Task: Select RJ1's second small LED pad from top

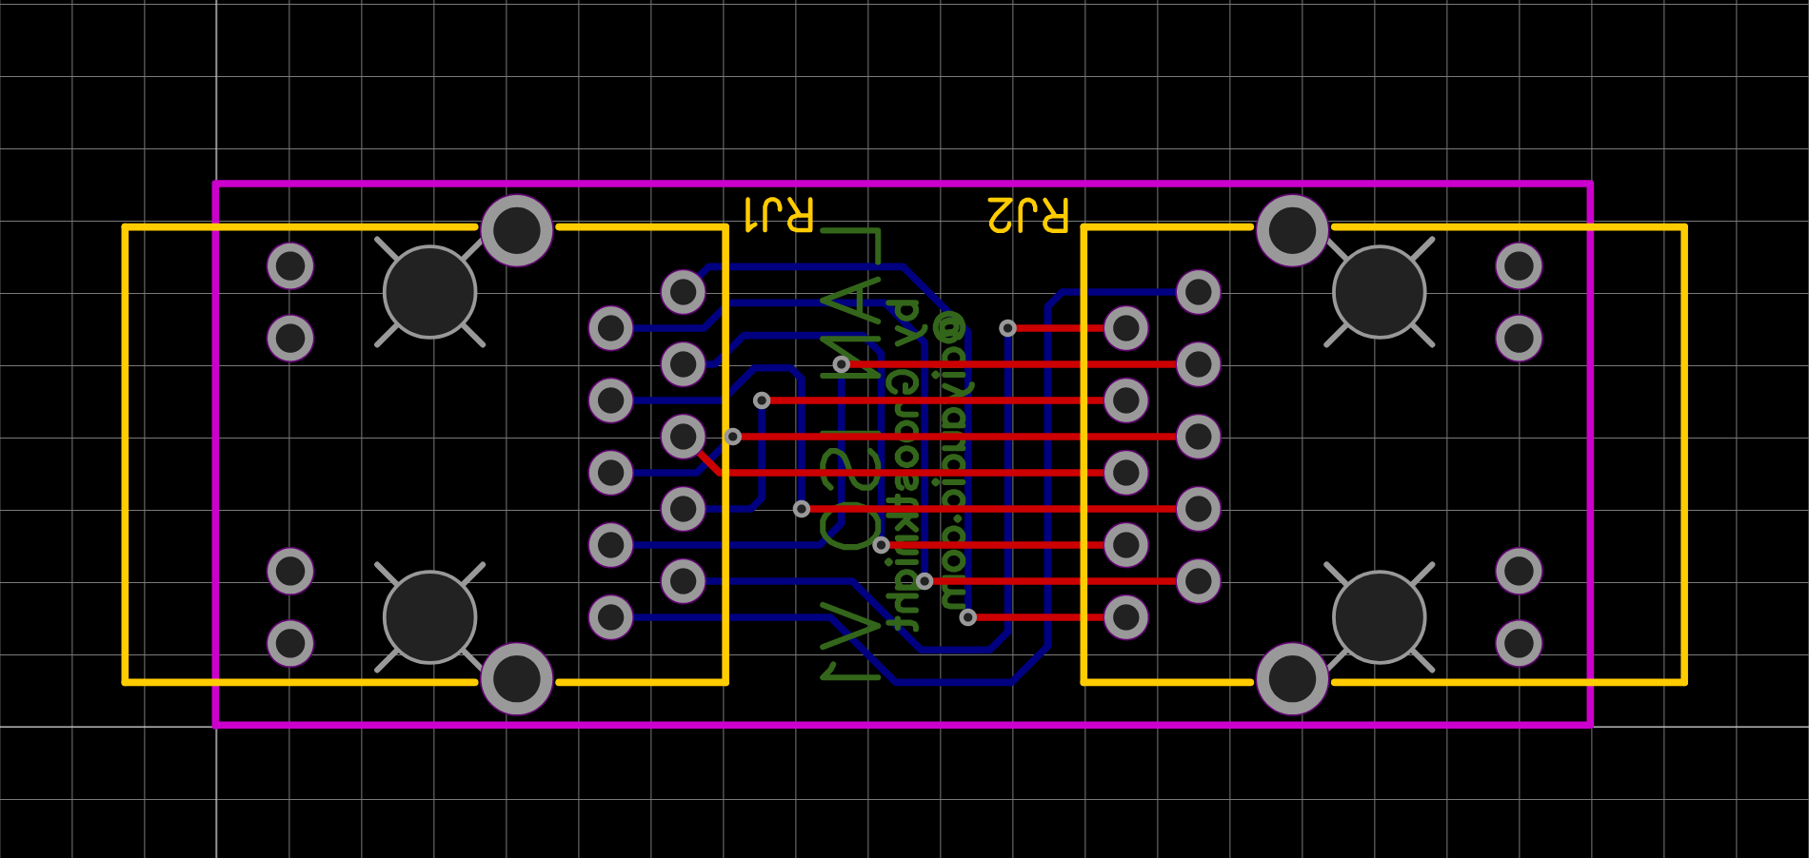Action: tap(290, 338)
